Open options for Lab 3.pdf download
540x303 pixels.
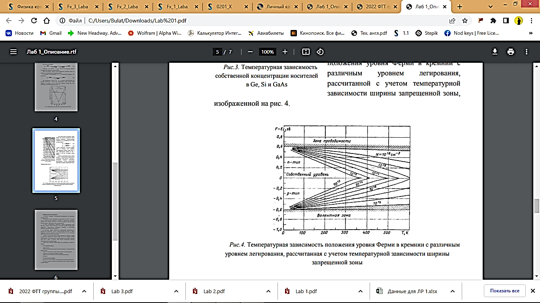tap(176, 291)
